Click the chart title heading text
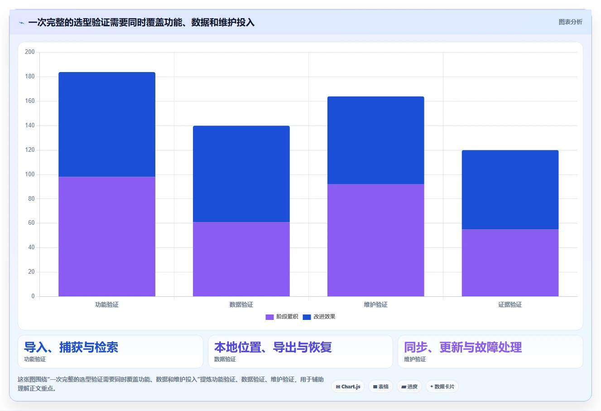This screenshot has width=601, height=411. (141, 22)
